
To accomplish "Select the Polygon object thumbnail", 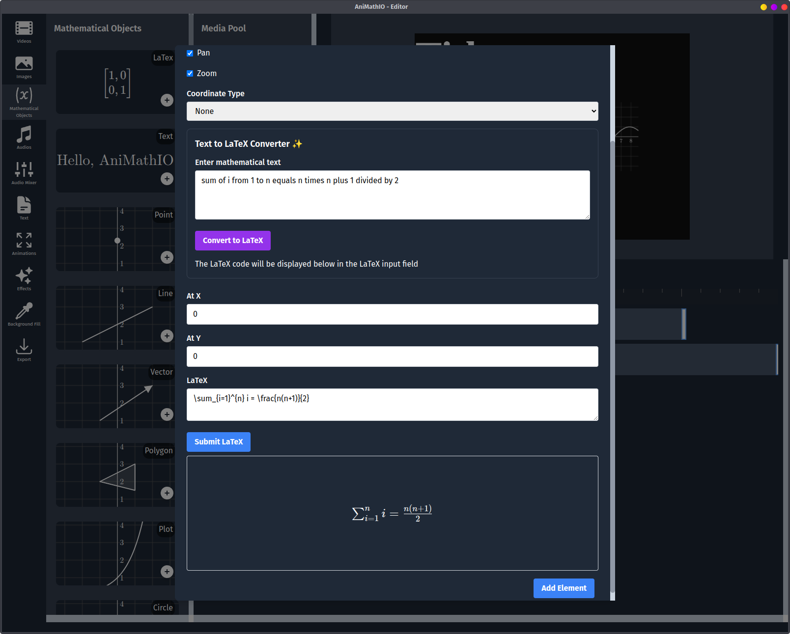I will pos(115,475).
